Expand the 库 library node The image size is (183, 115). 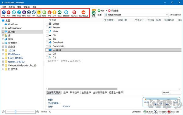3,35
